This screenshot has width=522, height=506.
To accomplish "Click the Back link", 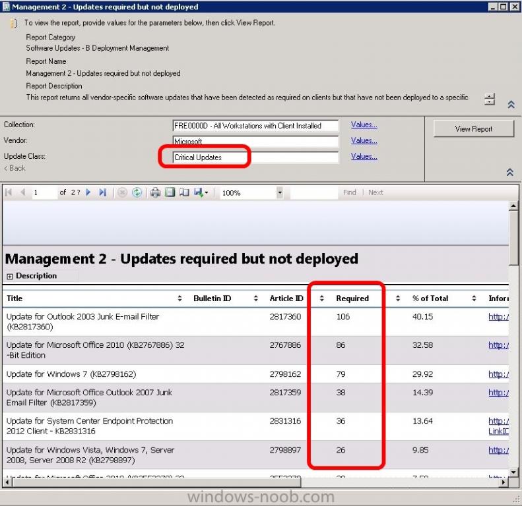I will [x=15, y=168].
